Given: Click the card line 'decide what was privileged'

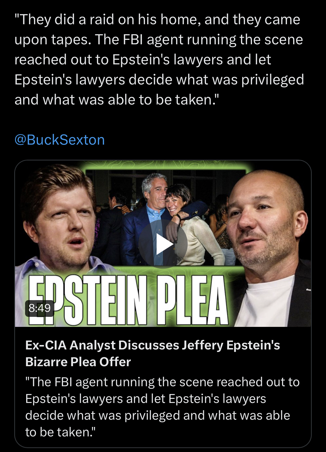Looking at the screenshot, I should 158,415.
